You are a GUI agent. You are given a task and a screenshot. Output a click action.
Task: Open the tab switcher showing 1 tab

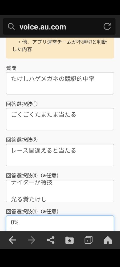89,240
